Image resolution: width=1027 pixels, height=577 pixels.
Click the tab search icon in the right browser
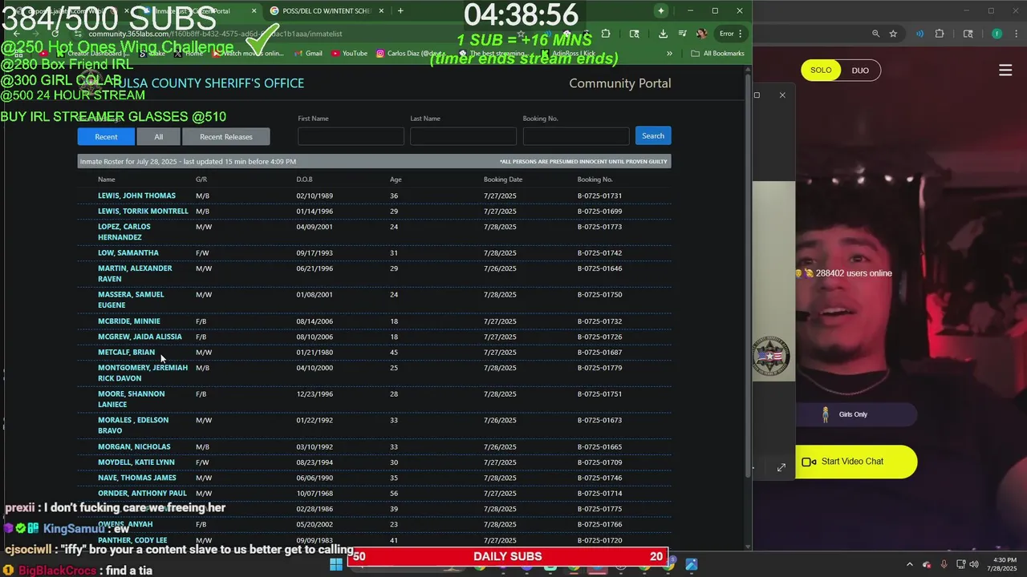[968, 34]
